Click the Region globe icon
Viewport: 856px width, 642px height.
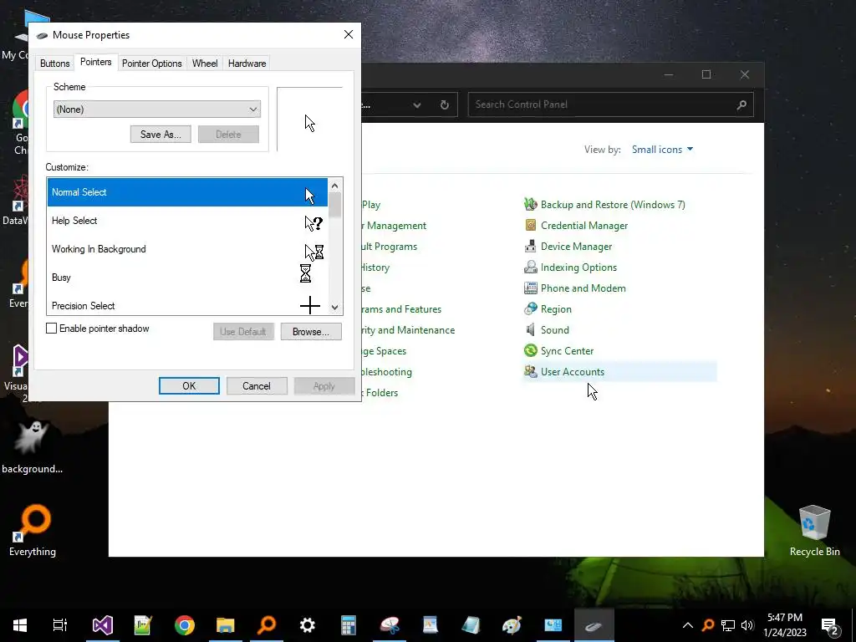(531, 308)
